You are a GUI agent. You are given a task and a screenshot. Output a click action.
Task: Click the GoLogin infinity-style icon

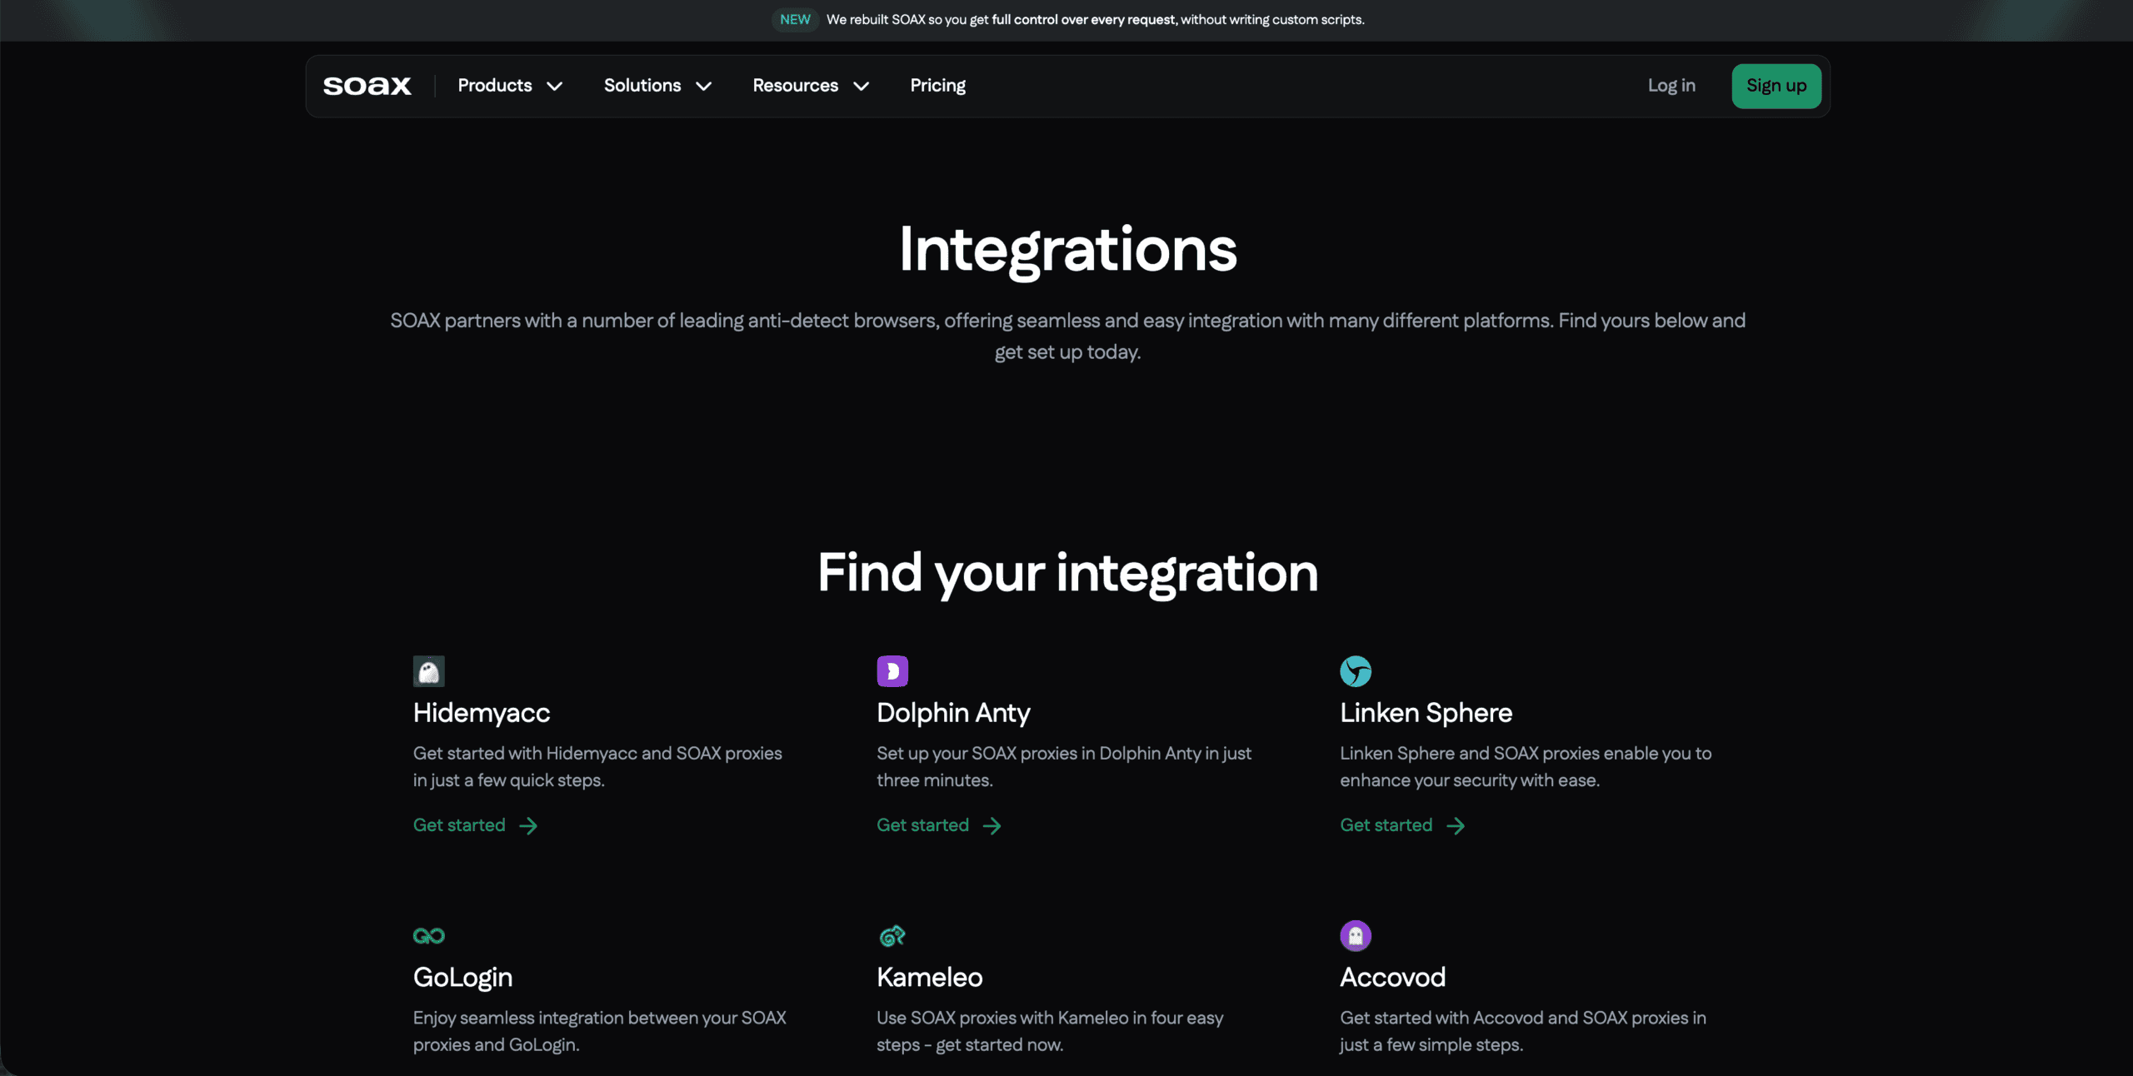429,936
